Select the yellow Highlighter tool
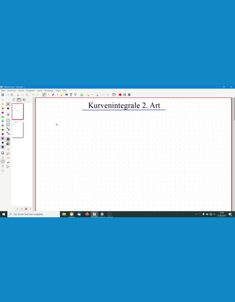 click(x=62, y=94)
